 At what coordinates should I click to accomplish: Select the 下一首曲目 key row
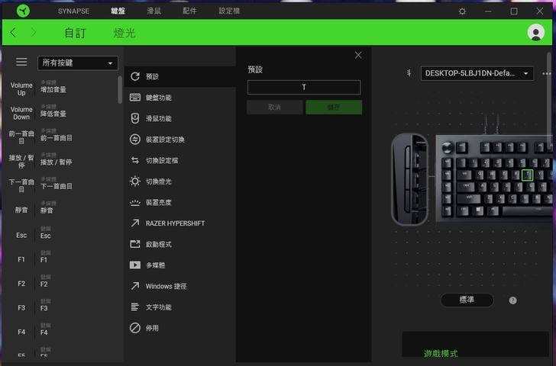(x=60, y=185)
